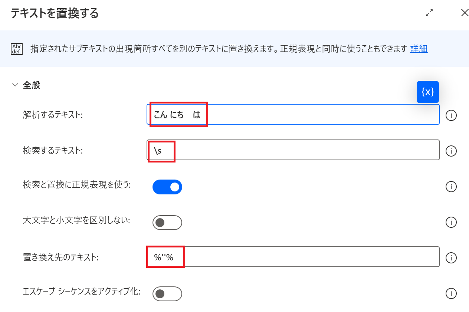Click the Abc def action icon
The height and width of the screenshot is (312, 469).
click(17, 49)
